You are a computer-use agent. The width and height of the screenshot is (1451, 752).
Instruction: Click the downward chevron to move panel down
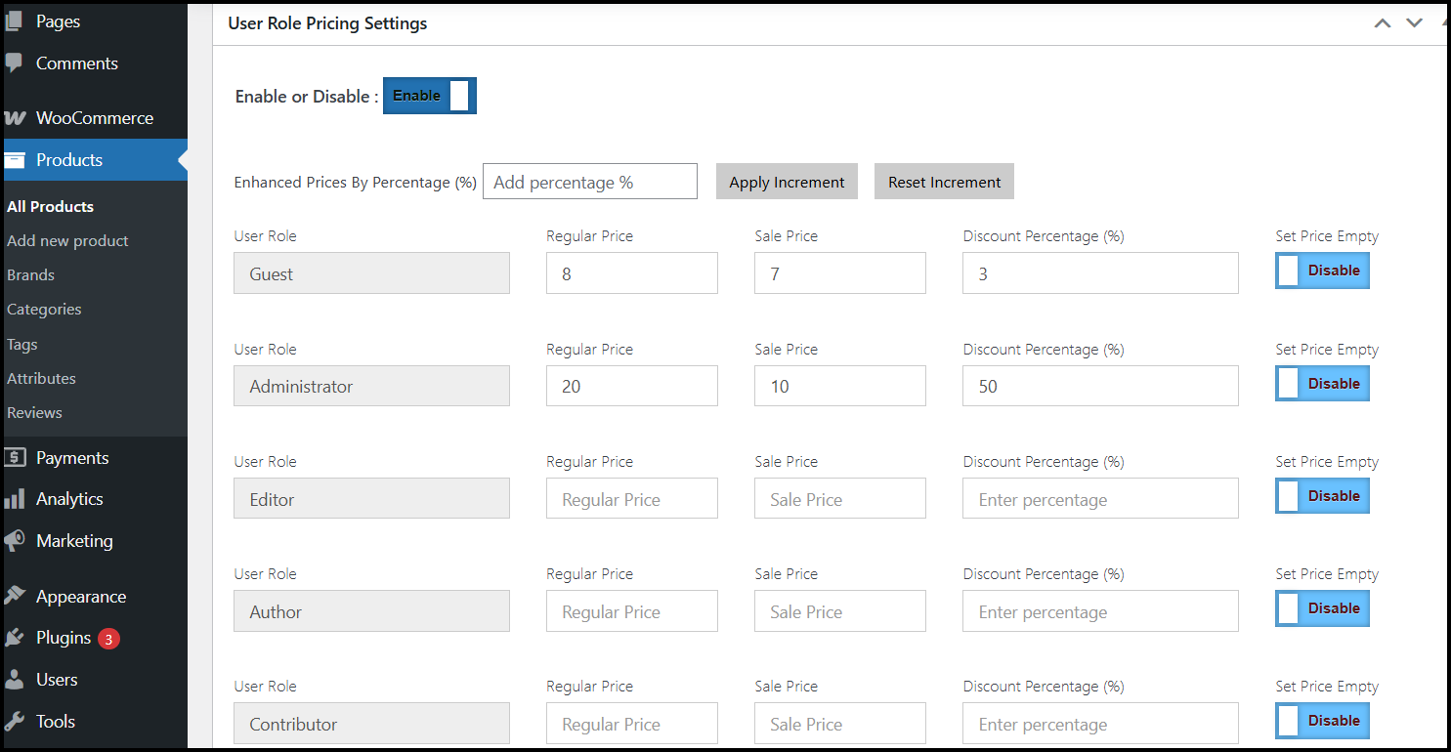click(x=1414, y=22)
